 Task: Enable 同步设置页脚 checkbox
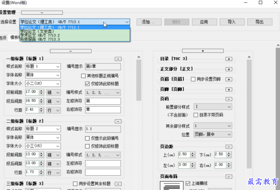pos(193,79)
